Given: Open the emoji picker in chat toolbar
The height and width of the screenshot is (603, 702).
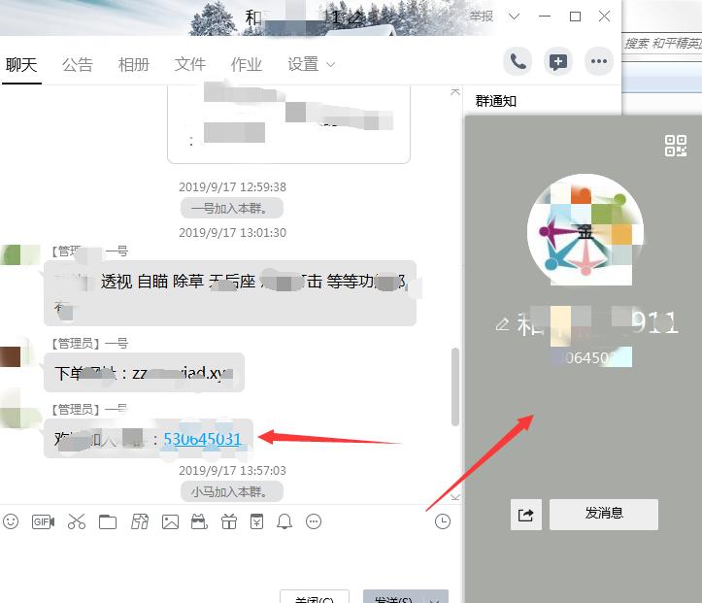Looking at the screenshot, I should tap(11, 521).
